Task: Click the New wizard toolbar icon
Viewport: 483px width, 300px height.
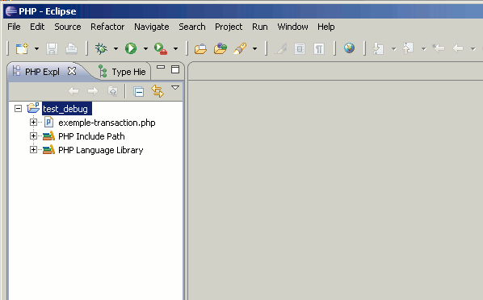Action: (22, 48)
